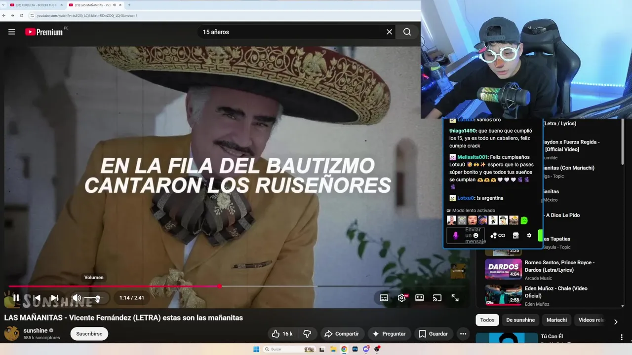Select the Mariachi filter chip
The width and height of the screenshot is (632, 355).
click(556, 320)
